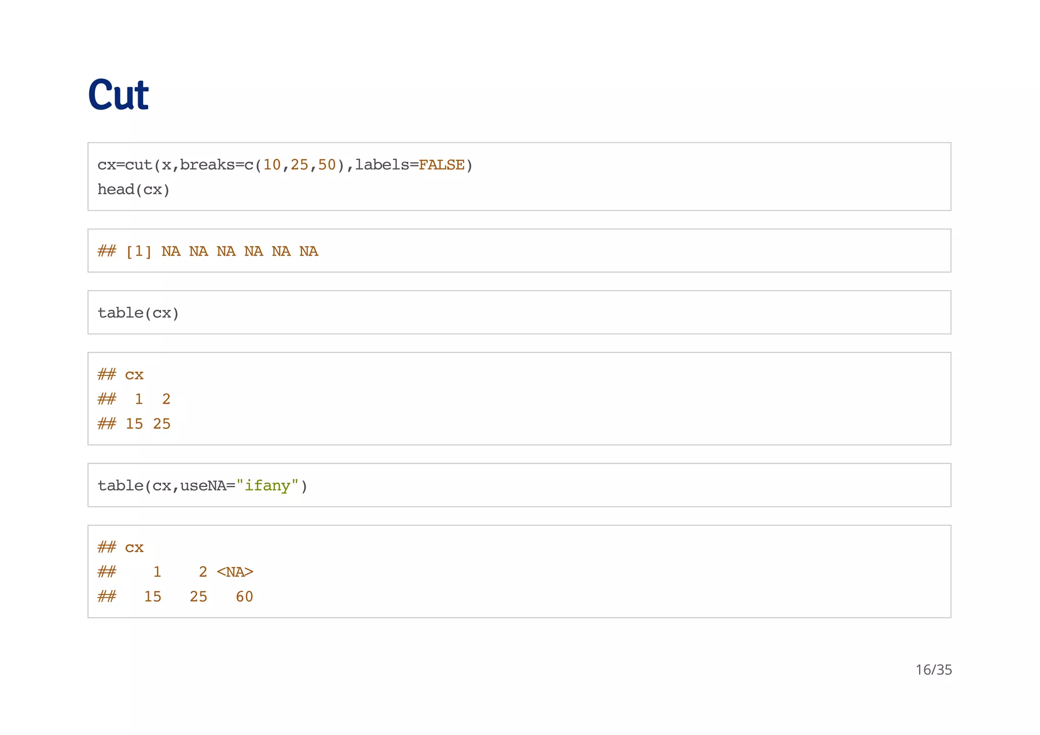Click the "ifany" string in code
1040x735 pixels.
267,486
